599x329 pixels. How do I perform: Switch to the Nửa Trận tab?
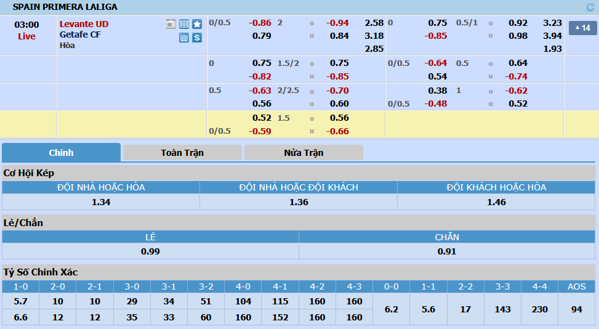[x=304, y=153]
